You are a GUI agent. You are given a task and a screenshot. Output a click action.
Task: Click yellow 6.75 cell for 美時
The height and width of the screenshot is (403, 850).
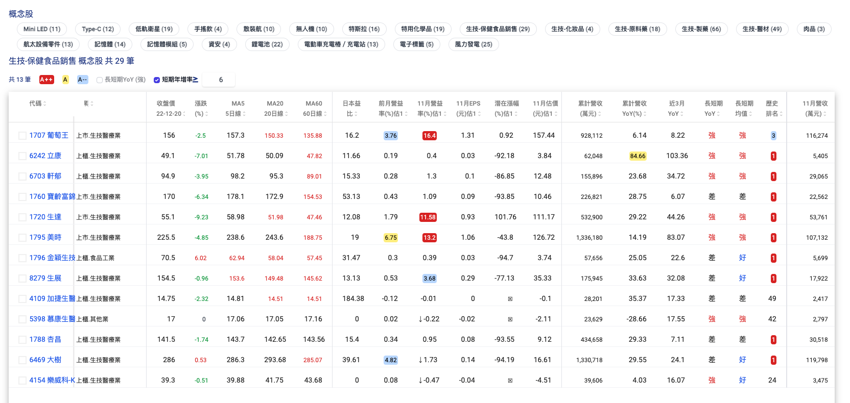(x=391, y=238)
